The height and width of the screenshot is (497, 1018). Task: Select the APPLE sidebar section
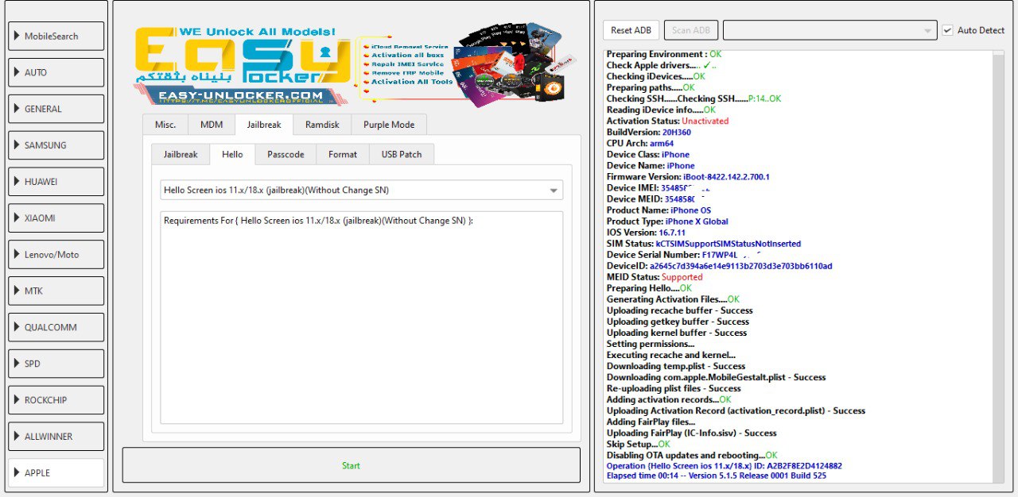click(56, 472)
